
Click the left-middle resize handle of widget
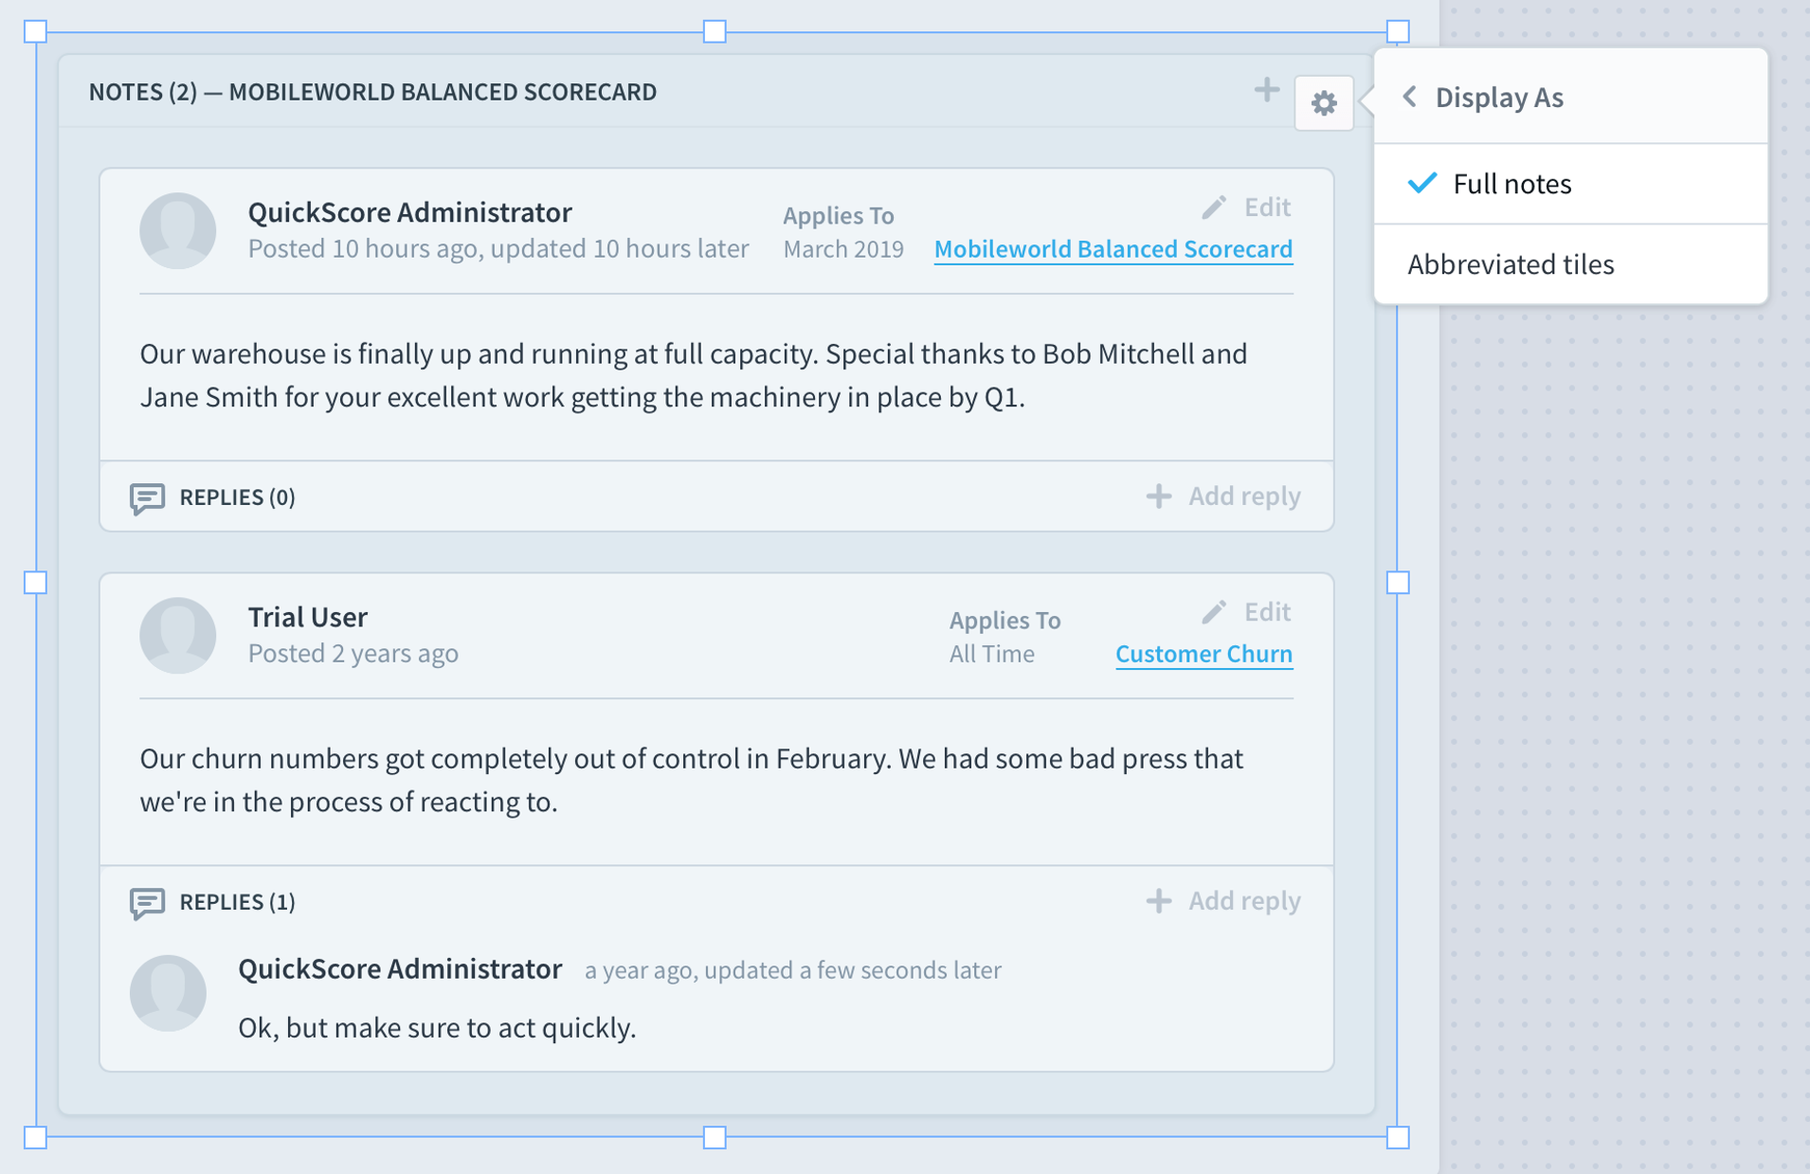click(35, 583)
